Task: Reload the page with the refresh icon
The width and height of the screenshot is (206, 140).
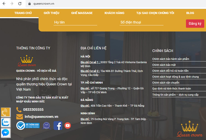Action: click(x=20, y=4)
